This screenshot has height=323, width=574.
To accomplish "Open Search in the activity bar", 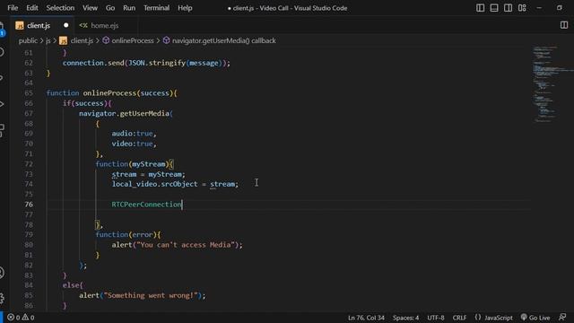I will point(2,52).
